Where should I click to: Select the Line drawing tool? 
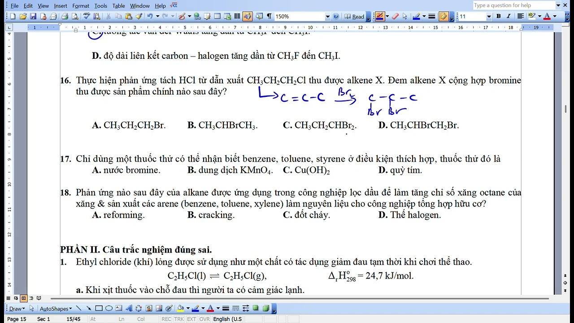(x=78, y=309)
